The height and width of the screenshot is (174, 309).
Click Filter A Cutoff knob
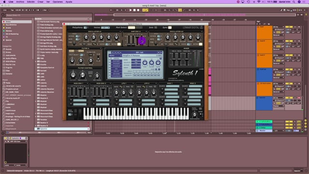[72, 60]
